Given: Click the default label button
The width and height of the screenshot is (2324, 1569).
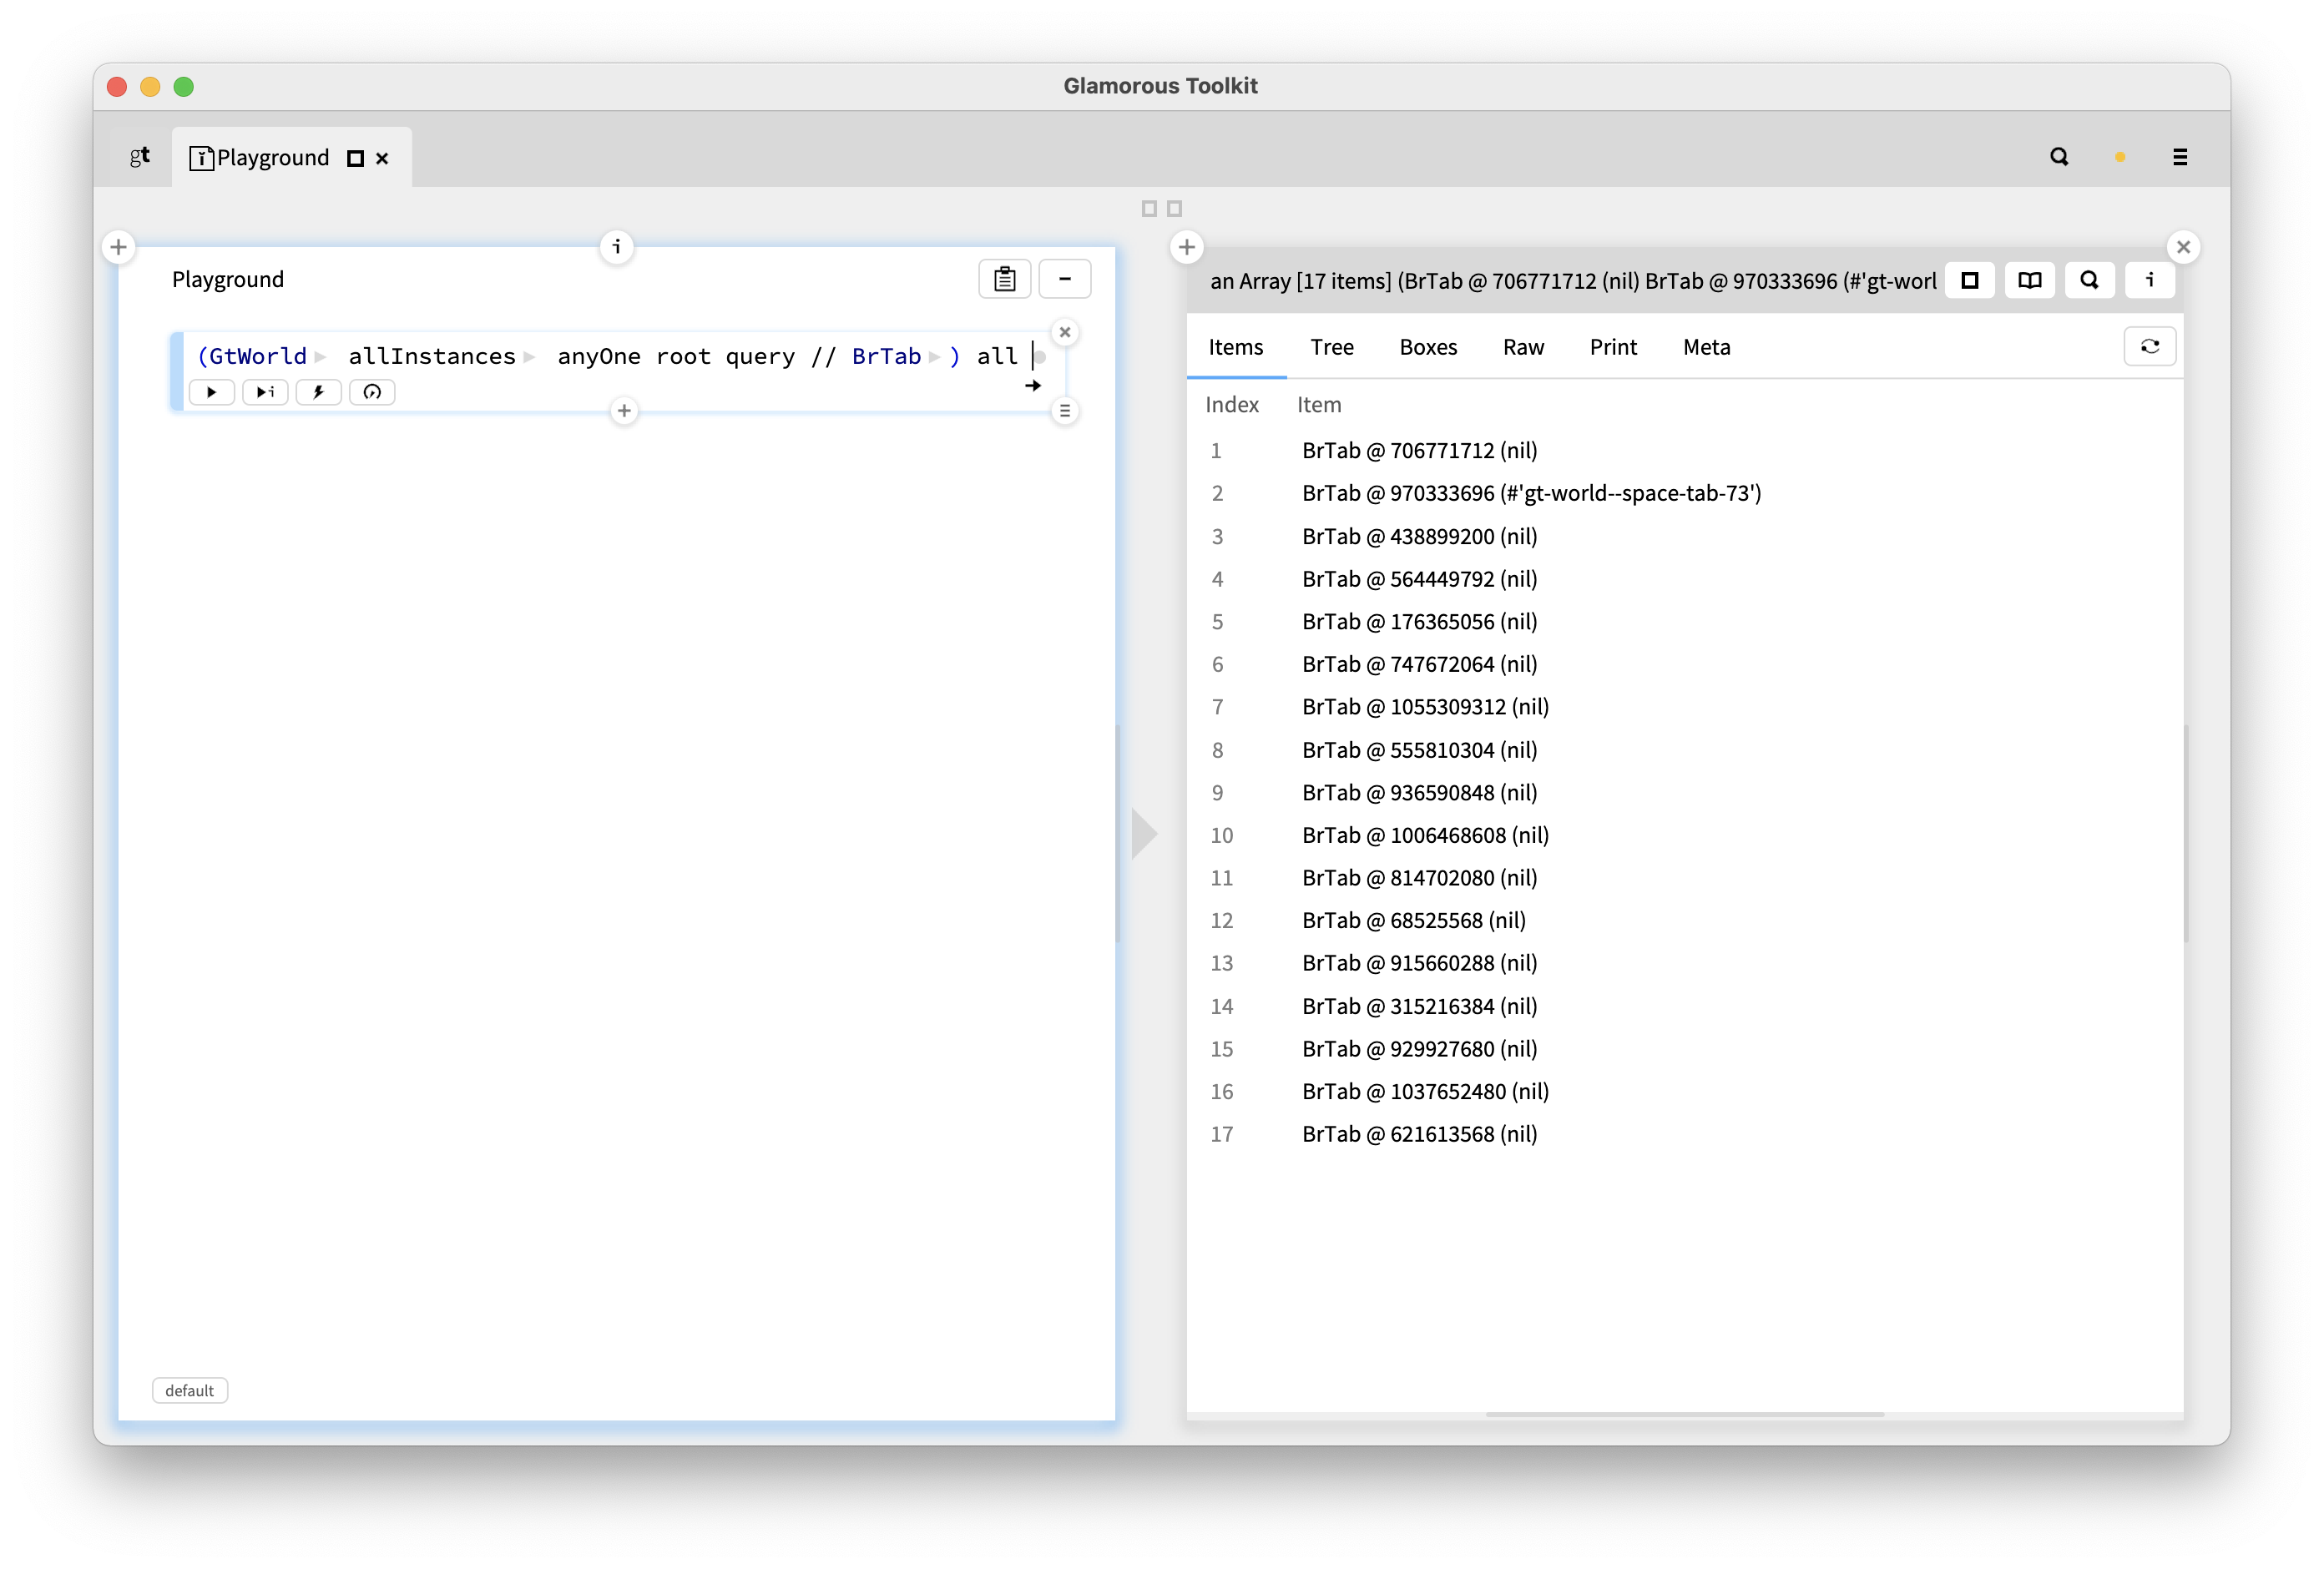Looking at the screenshot, I should [x=189, y=1390].
